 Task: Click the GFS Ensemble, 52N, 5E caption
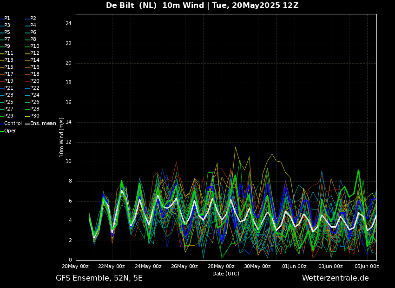point(99,278)
